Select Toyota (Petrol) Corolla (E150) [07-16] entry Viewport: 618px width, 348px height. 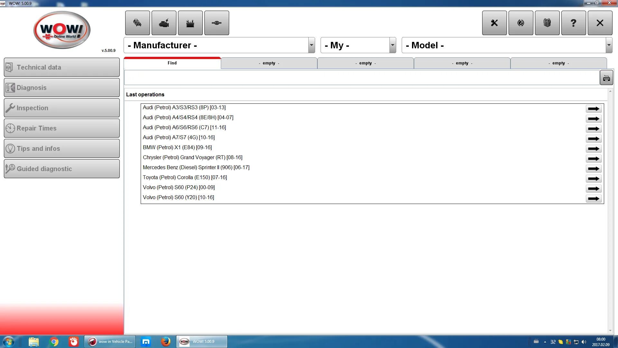click(x=185, y=178)
